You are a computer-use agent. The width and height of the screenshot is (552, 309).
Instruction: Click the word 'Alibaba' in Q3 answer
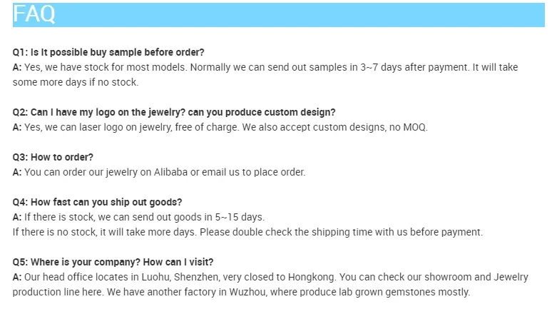pyautogui.click(x=170, y=172)
